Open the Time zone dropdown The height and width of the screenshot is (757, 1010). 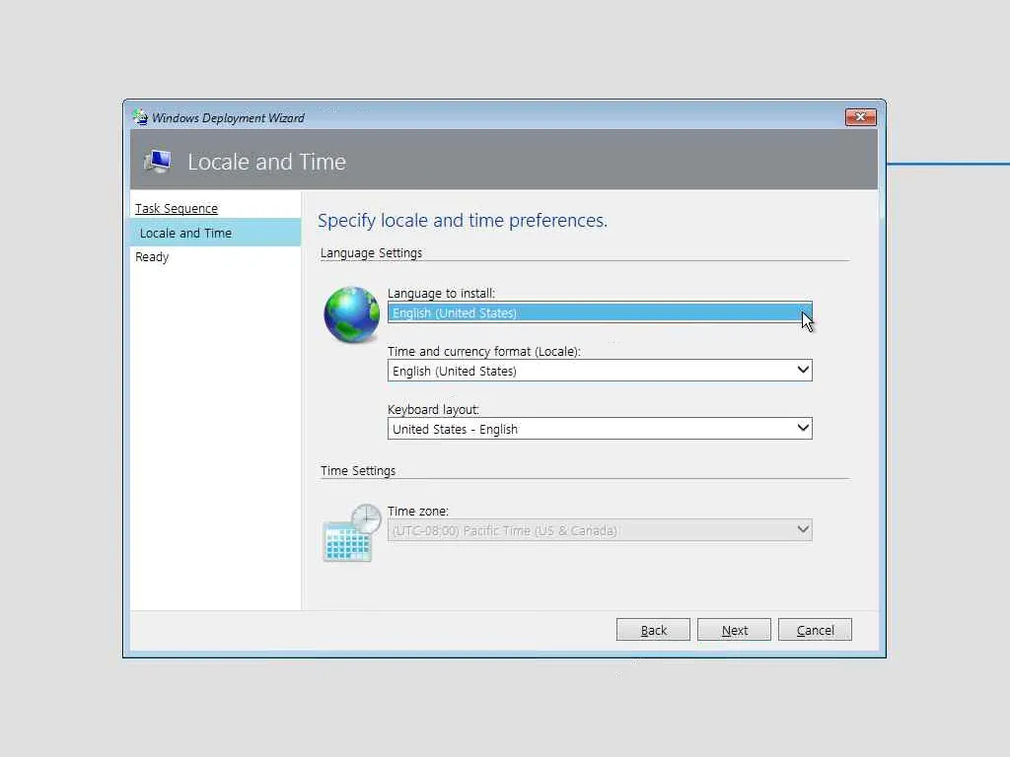click(x=600, y=530)
